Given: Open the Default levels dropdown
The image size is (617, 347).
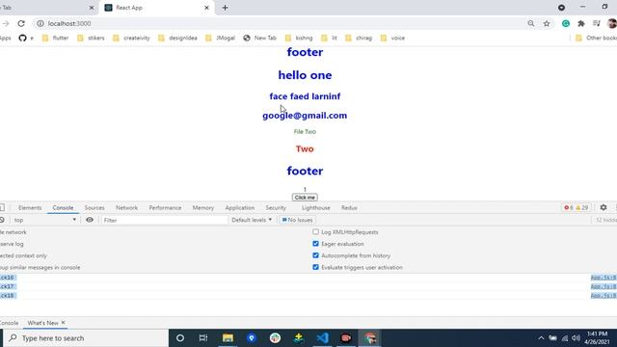Looking at the screenshot, I should point(252,220).
